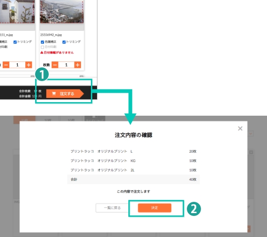Toggle トリミング checkbox for 25556942_m.jpg
This screenshot has width=267, height=237.
pyautogui.click(x=64, y=42)
